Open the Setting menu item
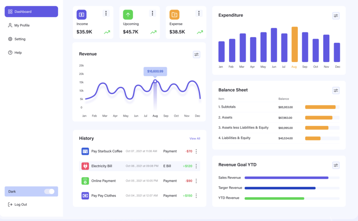Screen dimensions: 358x221 [x=20, y=39]
